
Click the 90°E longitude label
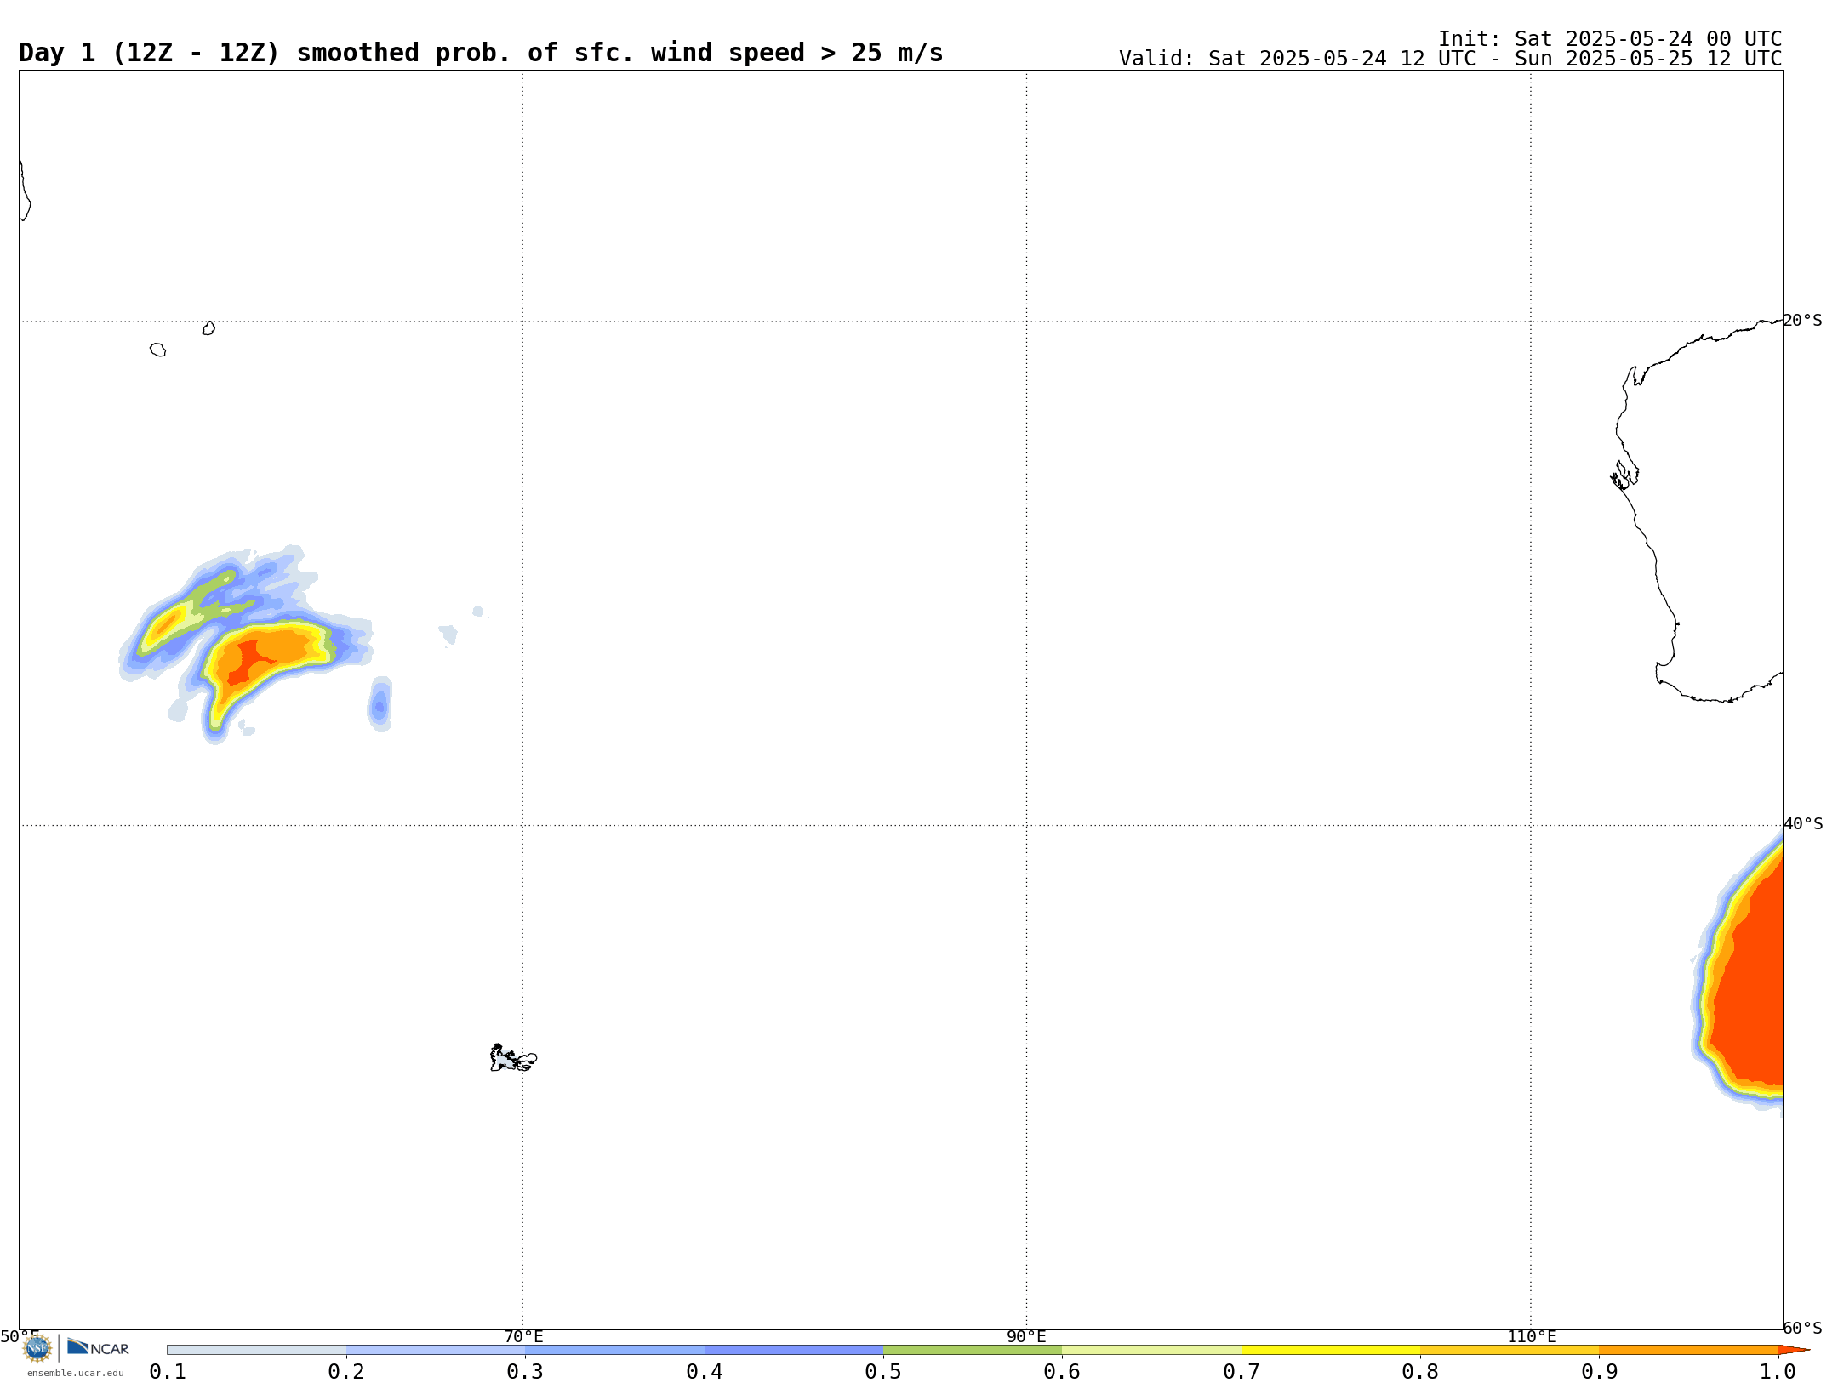(1026, 1337)
